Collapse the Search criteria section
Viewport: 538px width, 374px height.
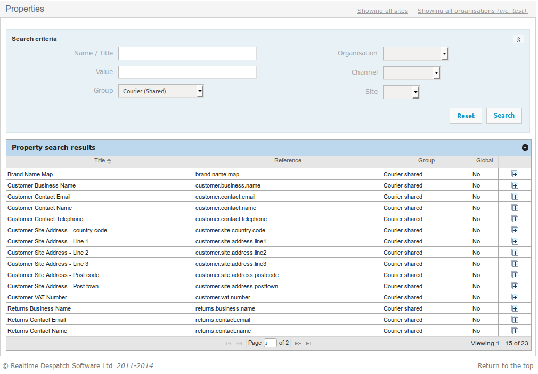tap(518, 39)
